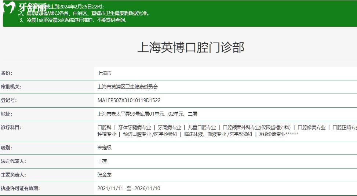Viewport: 357px width, 196px height.
Task: Select the 审批机关 label
Action: tap(11, 87)
